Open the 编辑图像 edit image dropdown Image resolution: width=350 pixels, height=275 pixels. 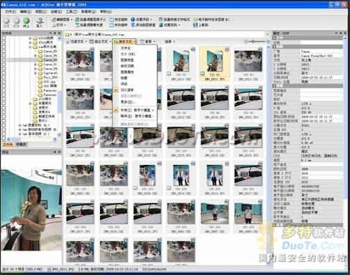click(62, 19)
